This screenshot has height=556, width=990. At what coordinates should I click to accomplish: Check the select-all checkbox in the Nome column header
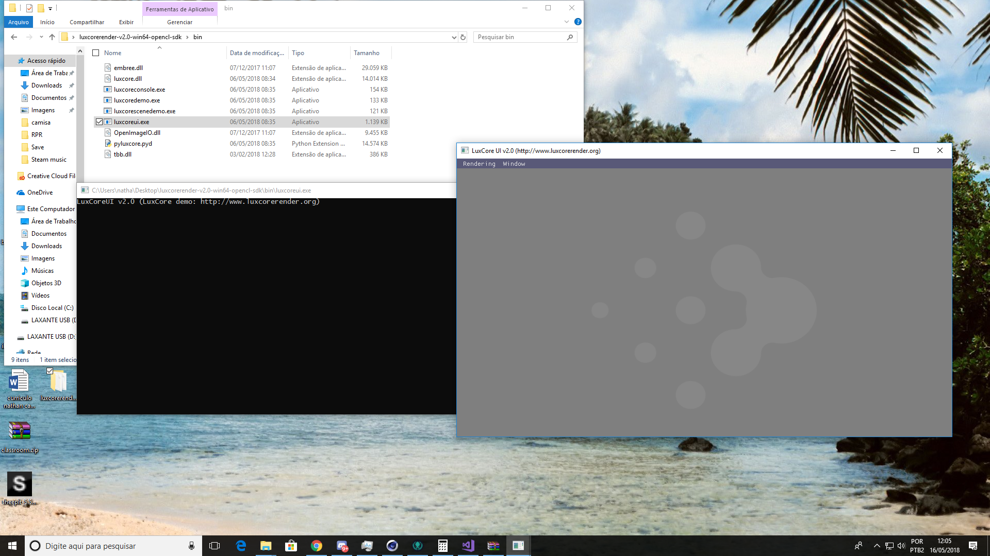pos(96,53)
